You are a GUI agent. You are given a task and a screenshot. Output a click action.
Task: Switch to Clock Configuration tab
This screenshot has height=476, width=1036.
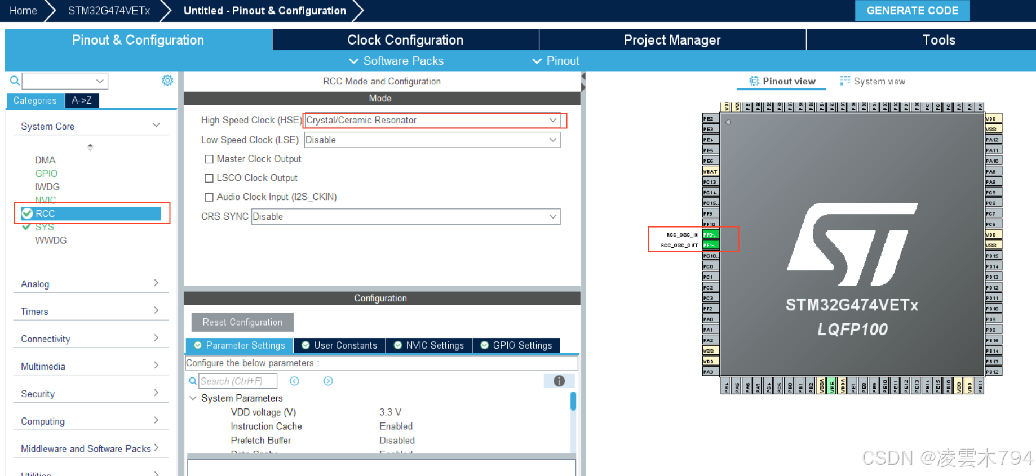tap(405, 40)
